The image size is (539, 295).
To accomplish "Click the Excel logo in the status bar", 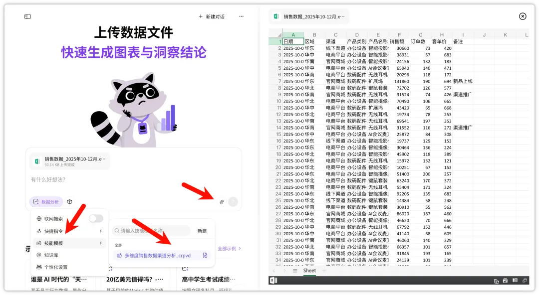I will [x=273, y=280].
